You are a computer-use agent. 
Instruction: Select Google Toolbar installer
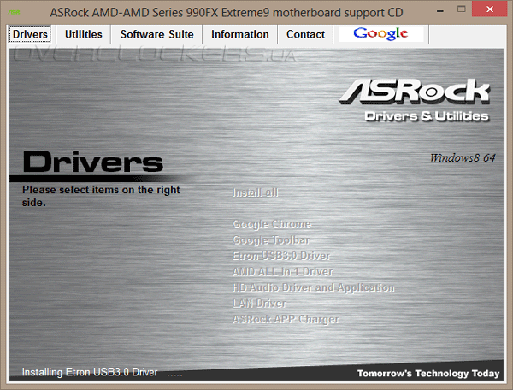point(271,239)
